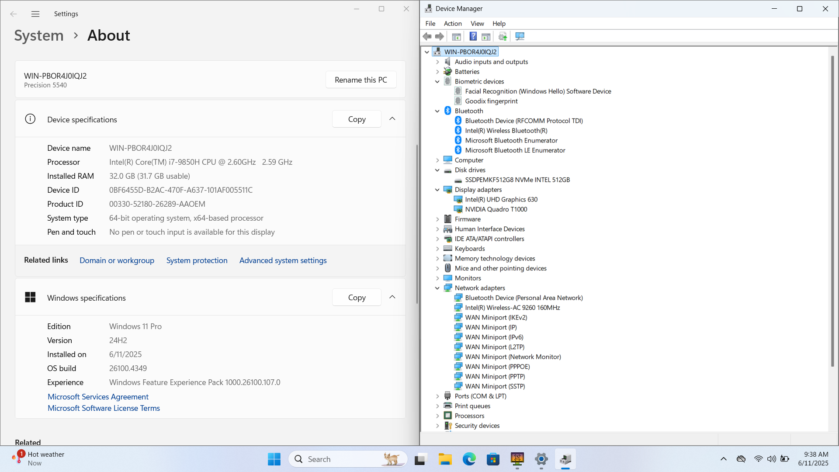Select Microsoft Bluetooth LE Enumerator
This screenshot has height=472, width=839.
coord(515,150)
